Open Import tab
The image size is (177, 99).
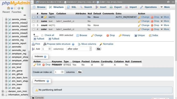click(131, 7)
